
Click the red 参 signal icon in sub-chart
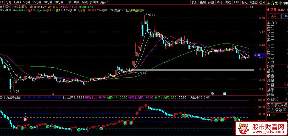[25, 119]
